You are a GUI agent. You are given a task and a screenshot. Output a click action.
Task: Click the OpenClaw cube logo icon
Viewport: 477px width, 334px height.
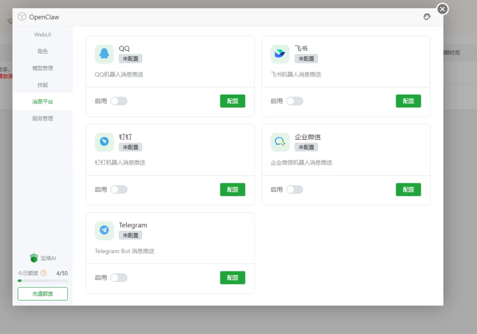pos(22,16)
